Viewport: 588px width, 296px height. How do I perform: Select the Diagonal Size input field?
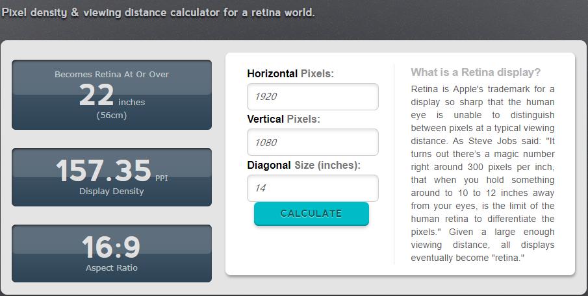(x=313, y=188)
